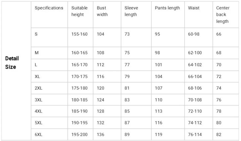This screenshot has height=141, width=241.
Task: Click the height range 175-180 cell
Action: click(x=80, y=88)
